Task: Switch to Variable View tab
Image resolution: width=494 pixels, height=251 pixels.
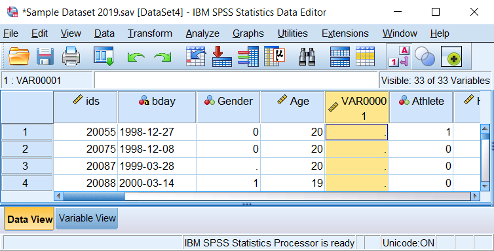Action: point(87,218)
